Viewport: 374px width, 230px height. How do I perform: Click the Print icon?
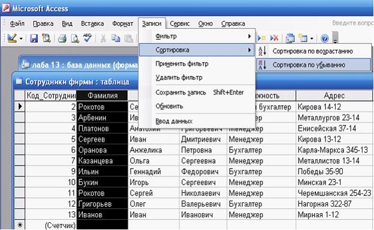[62, 38]
